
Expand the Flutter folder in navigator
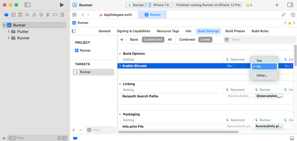[x=9, y=32]
